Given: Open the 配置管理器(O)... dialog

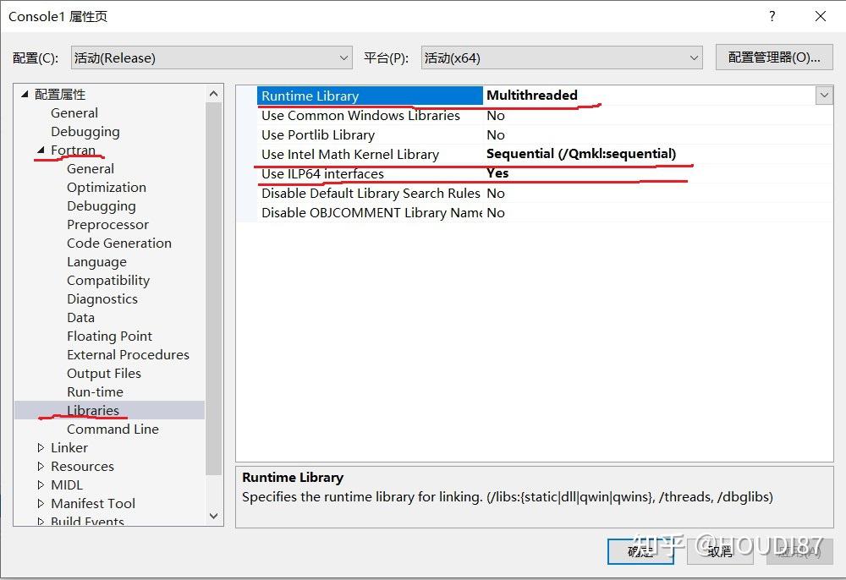Looking at the screenshot, I should click(x=775, y=57).
